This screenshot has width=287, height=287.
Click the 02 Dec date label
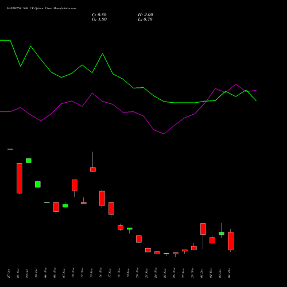[x=211, y=273]
